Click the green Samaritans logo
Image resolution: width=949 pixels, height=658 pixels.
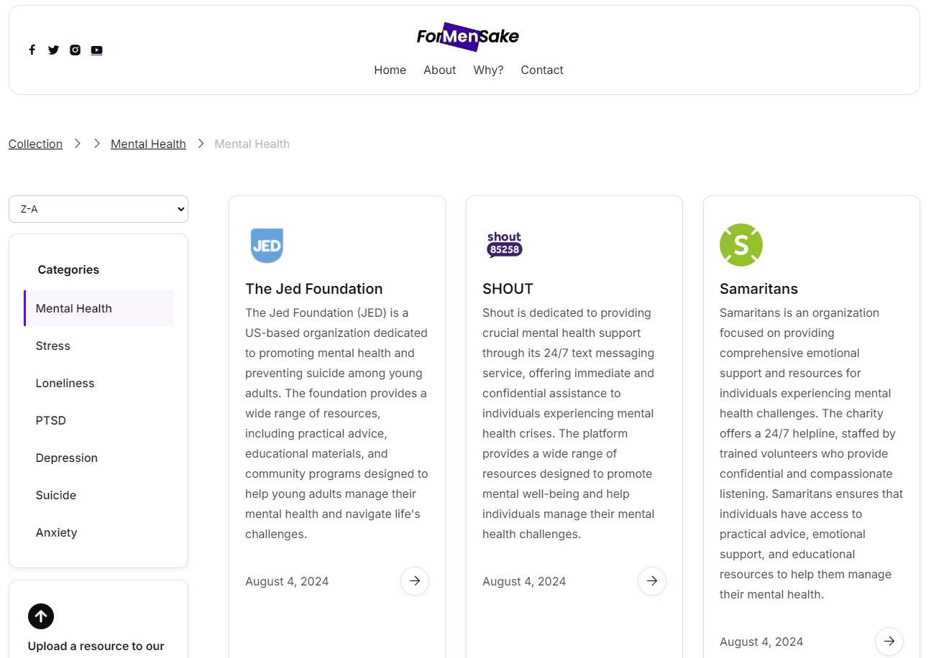(x=741, y=245)
